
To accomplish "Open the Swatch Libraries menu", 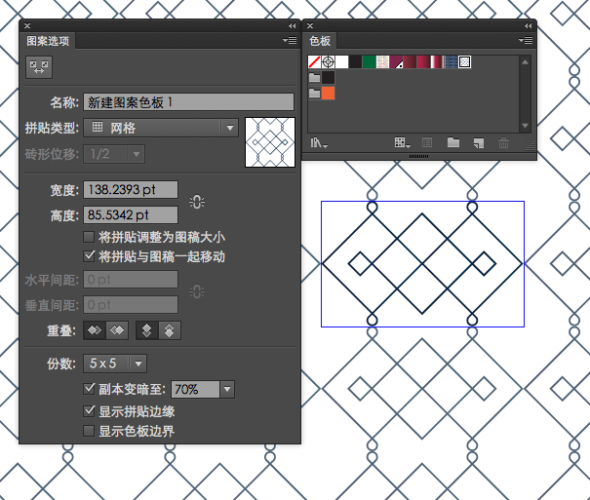I will tap(319, 143).
